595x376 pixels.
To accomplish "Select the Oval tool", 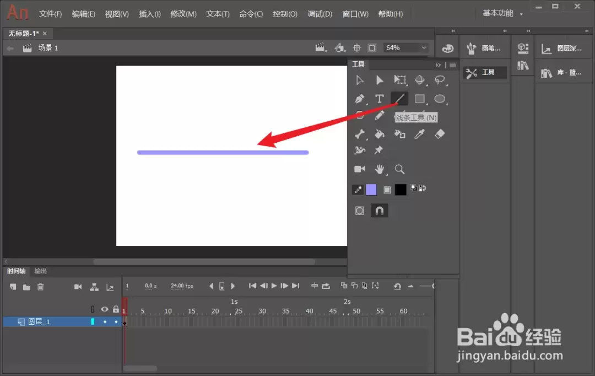I will [x=440, y=99].
